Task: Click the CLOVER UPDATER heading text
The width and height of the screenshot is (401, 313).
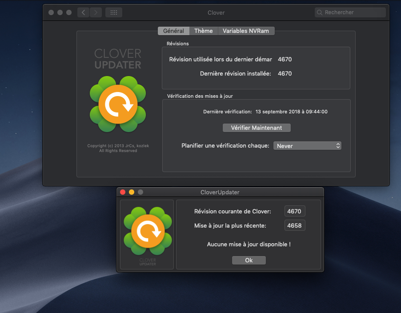Action: click(118, 59)
